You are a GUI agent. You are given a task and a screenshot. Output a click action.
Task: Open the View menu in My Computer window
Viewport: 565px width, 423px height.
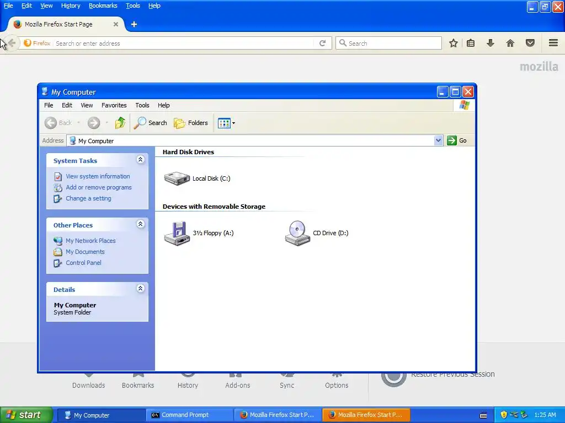(x=87, y=105)
